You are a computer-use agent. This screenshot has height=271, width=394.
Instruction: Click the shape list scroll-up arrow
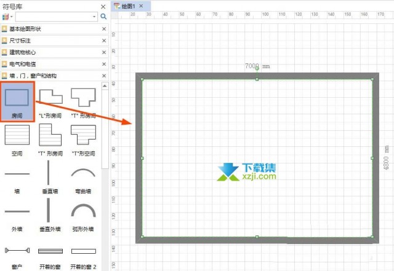point(105,86)
